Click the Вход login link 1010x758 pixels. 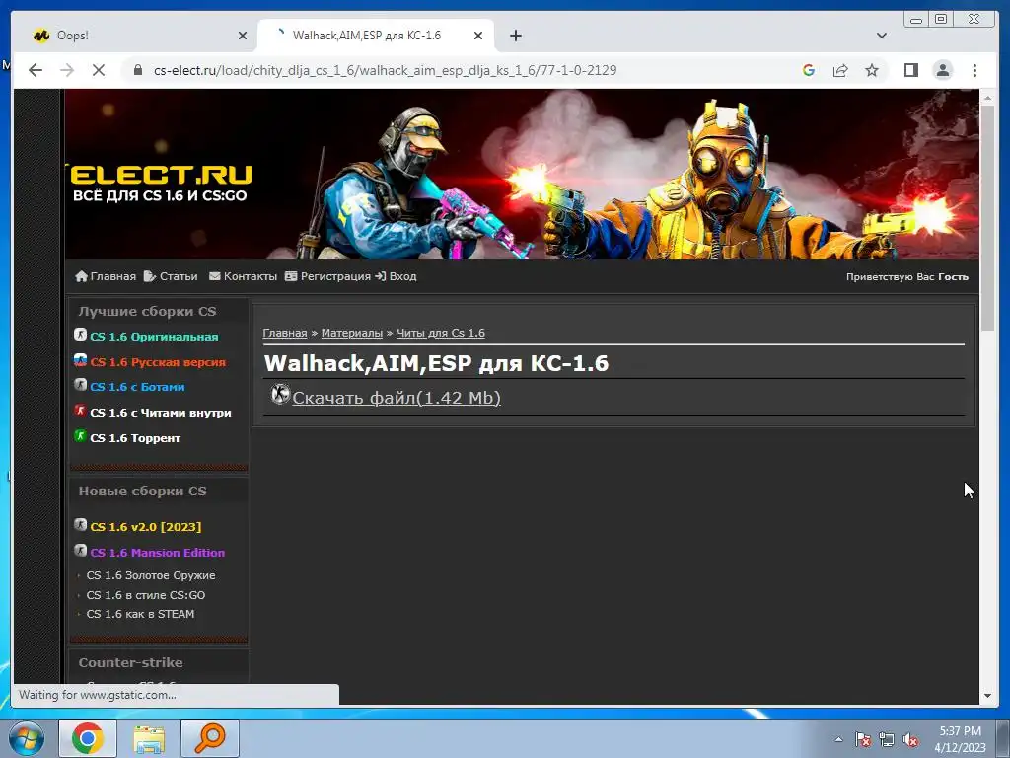click(402, 276)
